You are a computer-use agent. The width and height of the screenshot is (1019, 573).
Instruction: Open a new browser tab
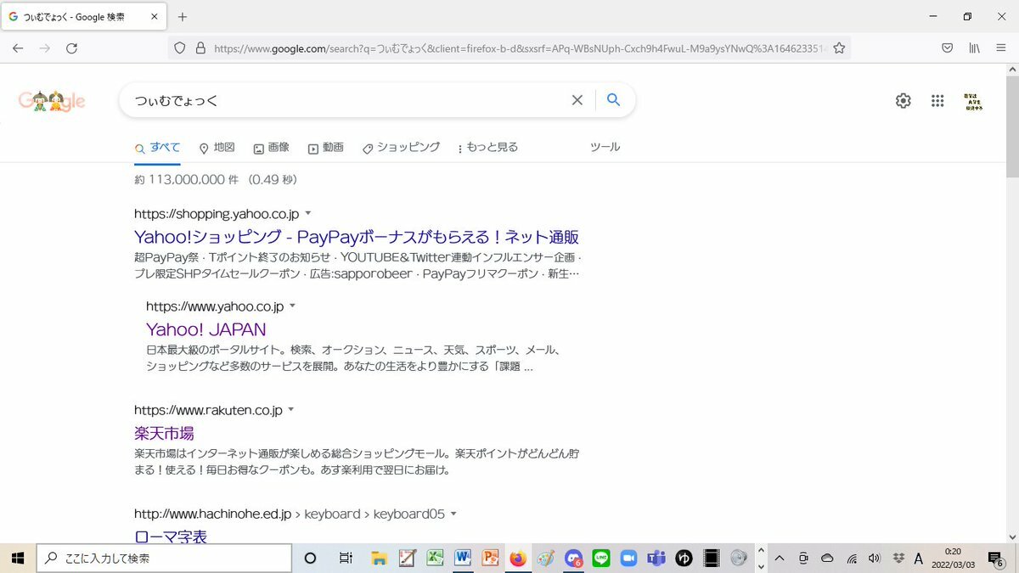click(x=183, y=16)
